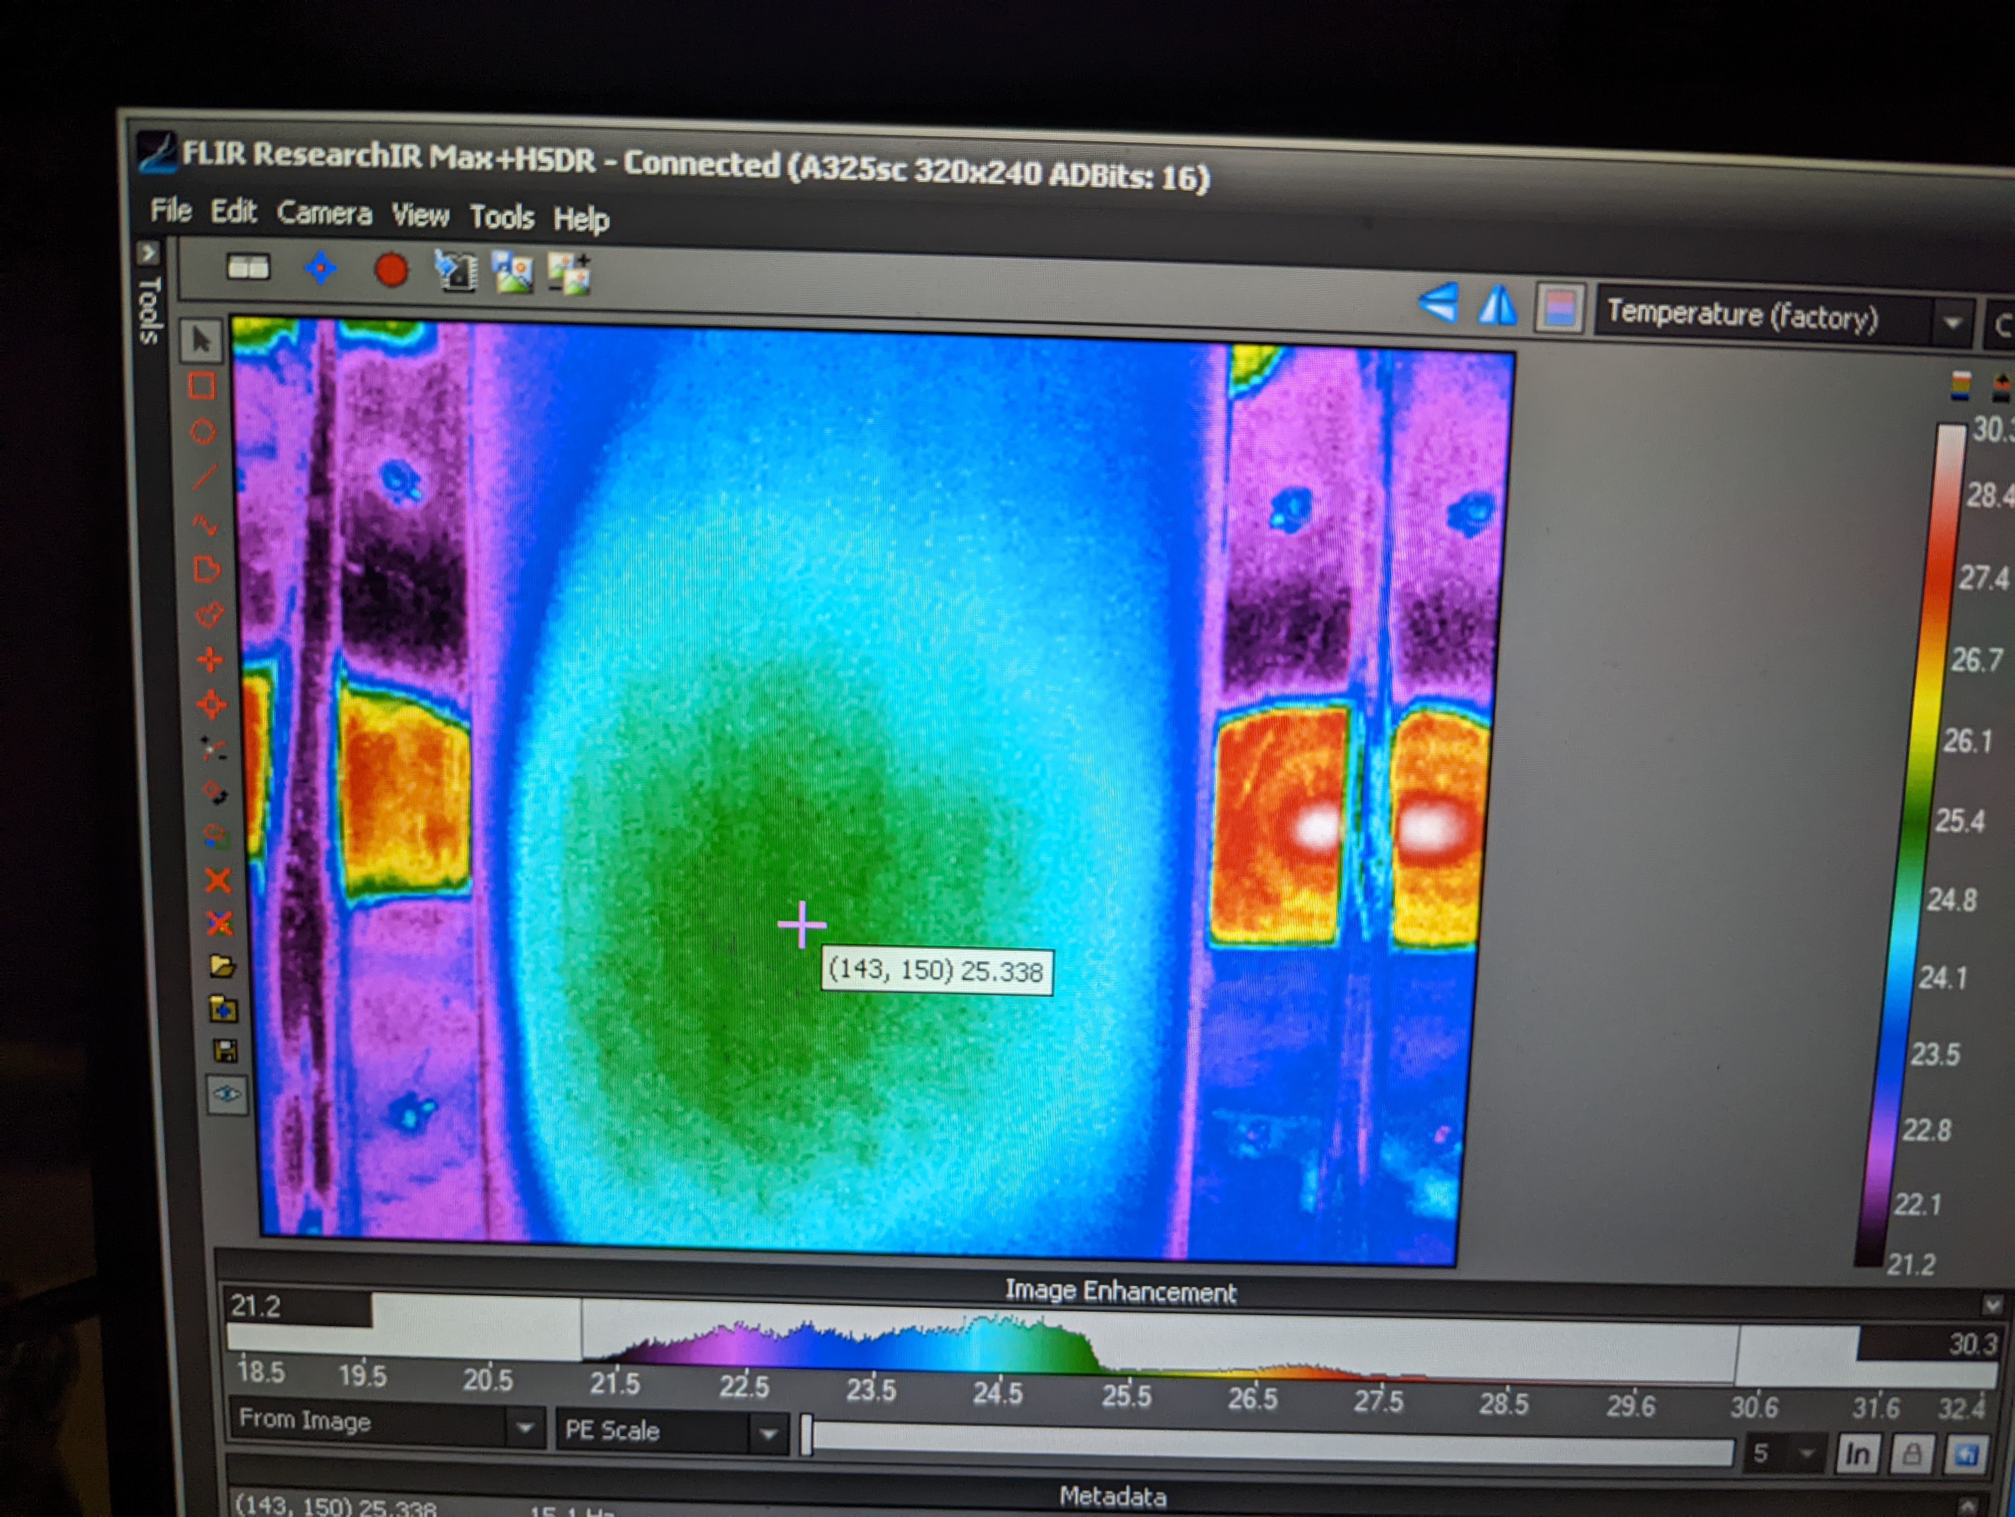Click the add/remove images toolbar icon

(x=570, y=274)
